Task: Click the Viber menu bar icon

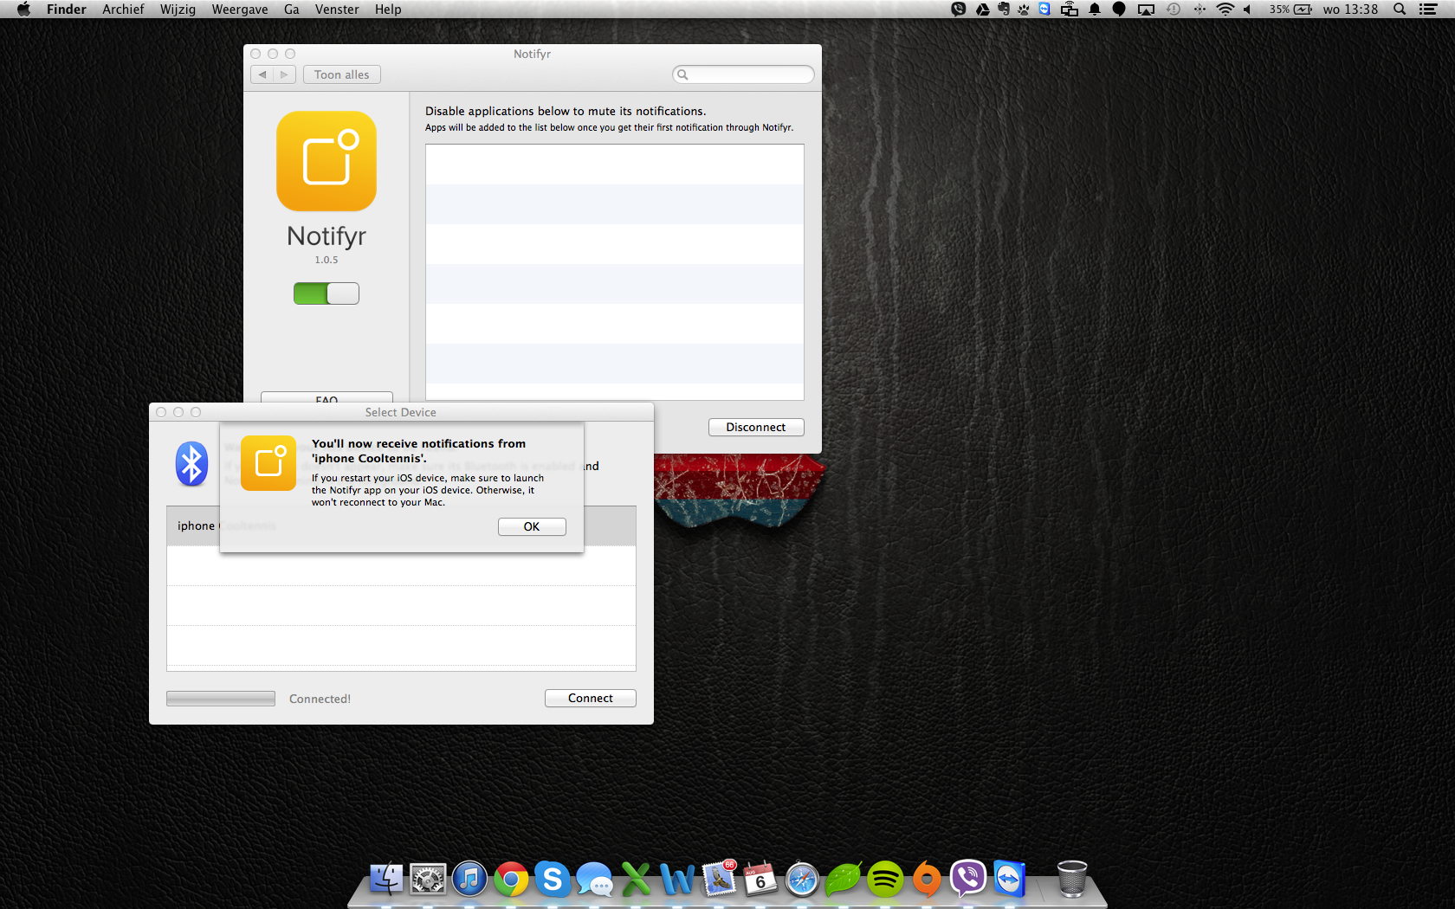Action: [958, 10]
